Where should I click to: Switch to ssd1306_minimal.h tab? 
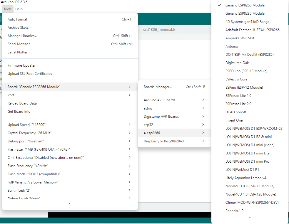pos(159,30)
